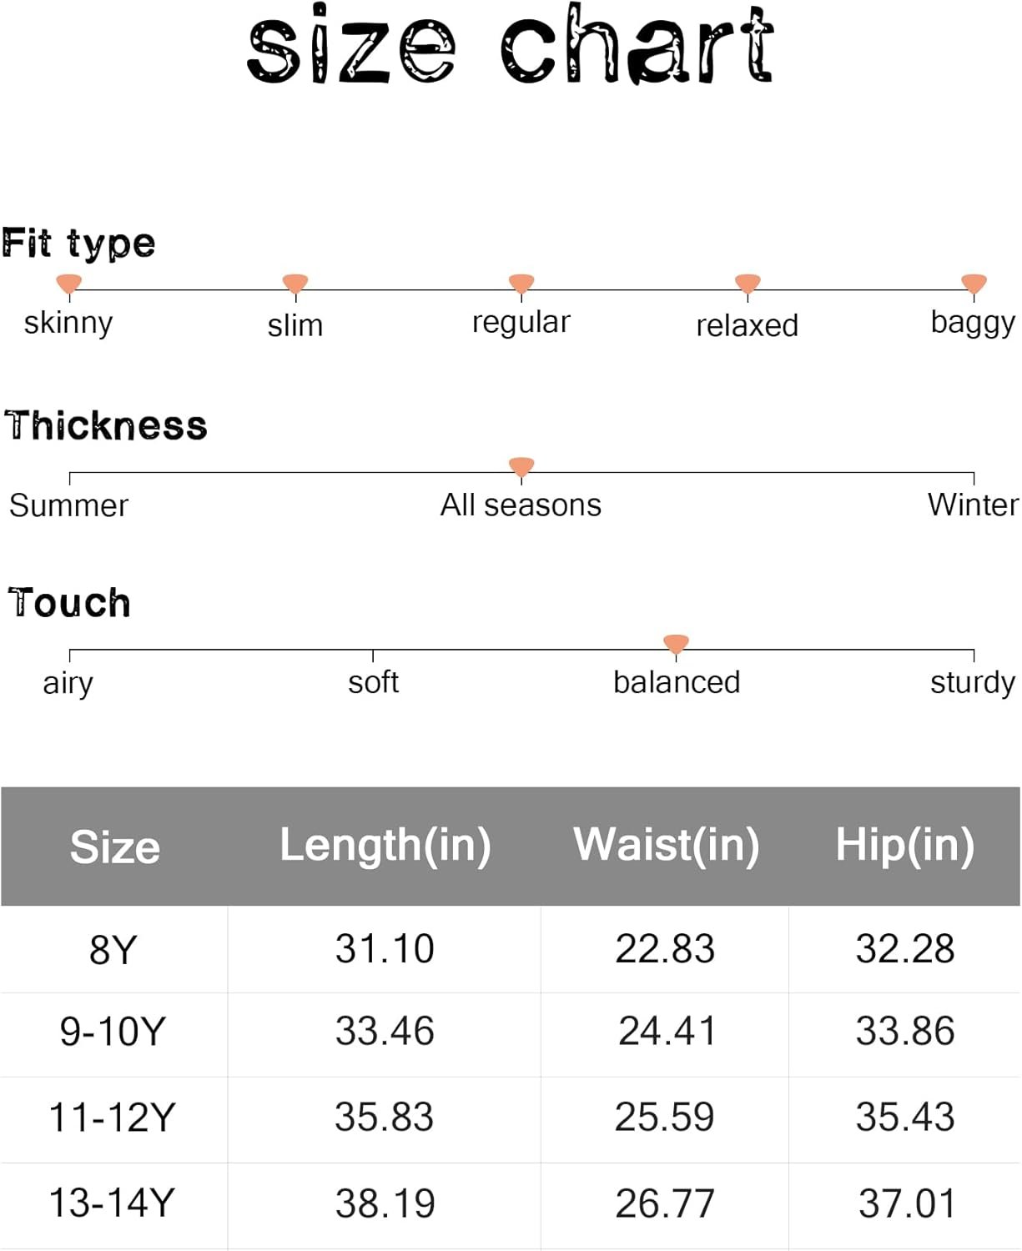Click the relaxed fit marker
The image size is (1022, 1251).
click(x=748, y=284)
